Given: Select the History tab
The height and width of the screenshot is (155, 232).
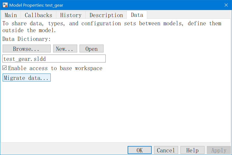Looking at the screenshot, I should click(71, 15).
